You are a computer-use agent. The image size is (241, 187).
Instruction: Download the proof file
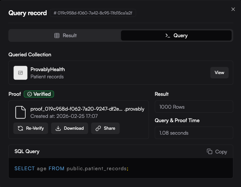tap(70, 128)
